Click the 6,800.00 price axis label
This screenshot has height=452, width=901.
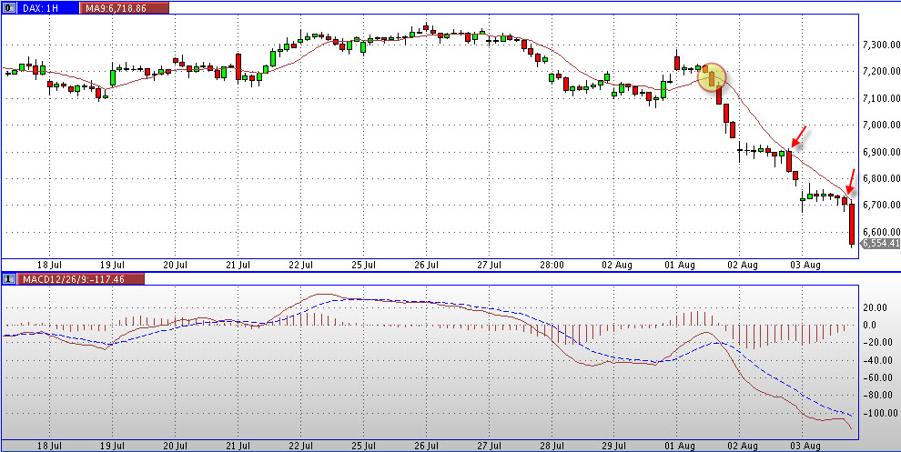(x=881, y=178)
